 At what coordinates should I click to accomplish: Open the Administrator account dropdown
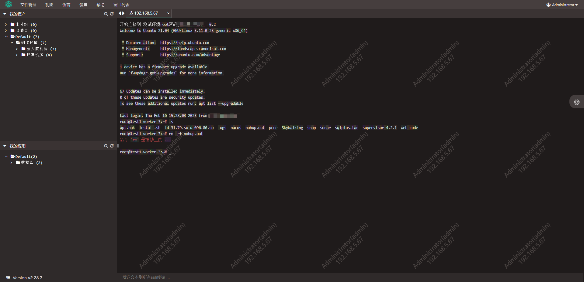coord(561,5)
